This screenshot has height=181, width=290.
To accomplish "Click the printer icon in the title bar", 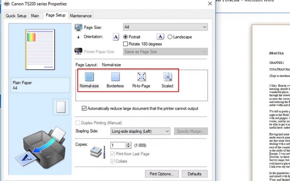I will pos(7,4).
